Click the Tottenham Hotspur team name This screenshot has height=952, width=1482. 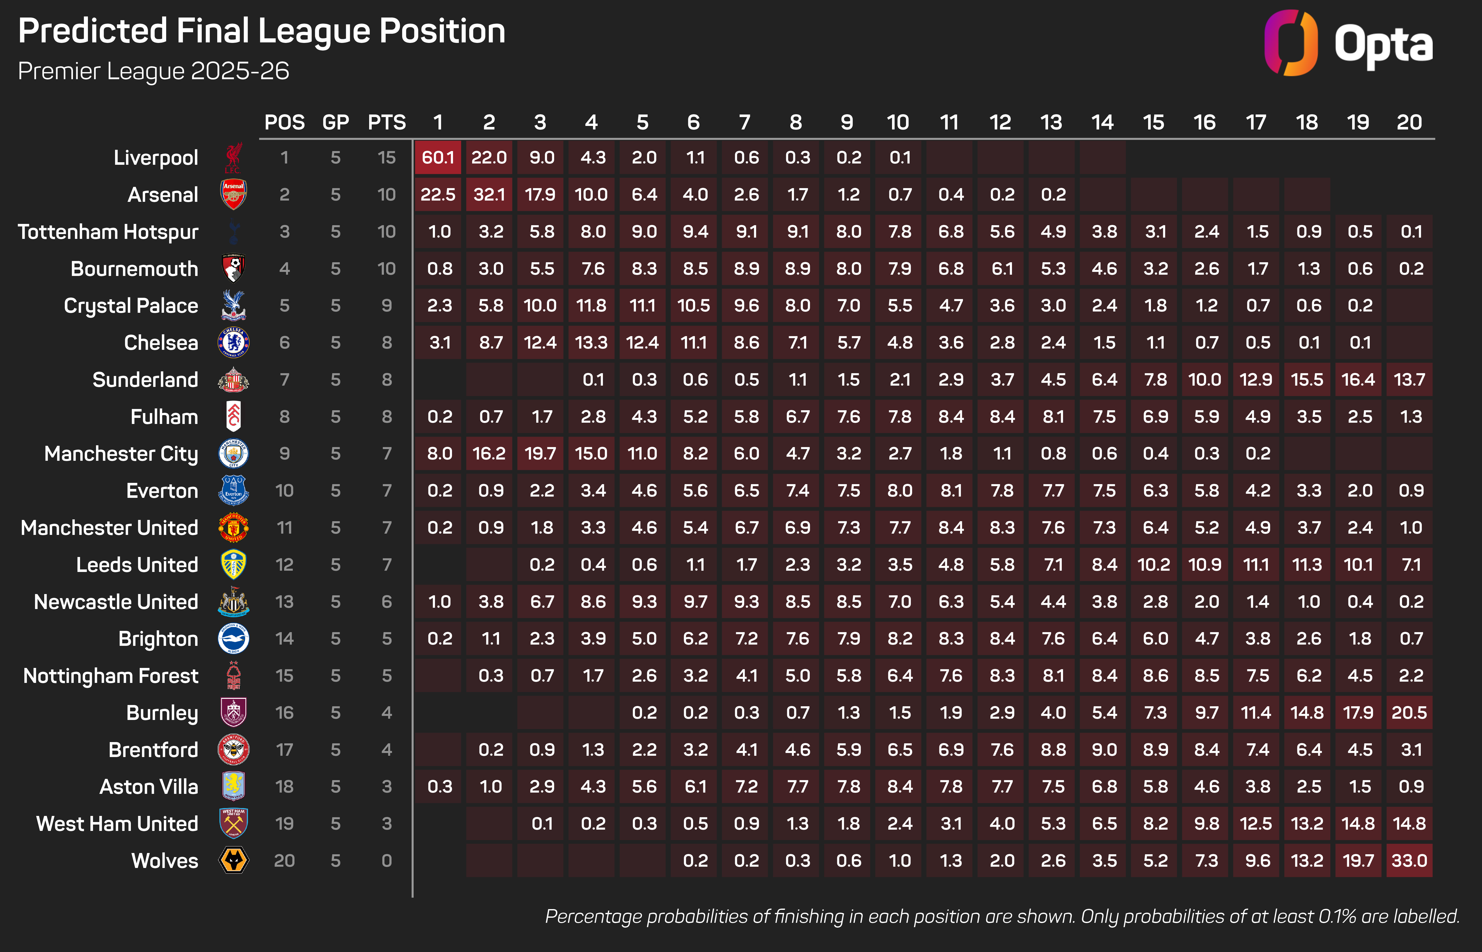pyautogui.click(x=108, y=232)
